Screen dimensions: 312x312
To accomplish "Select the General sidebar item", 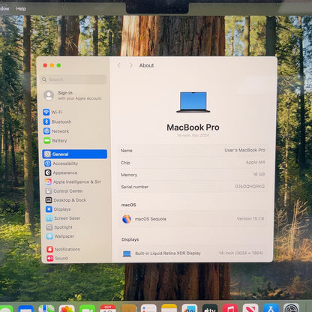I will (74, 154).
